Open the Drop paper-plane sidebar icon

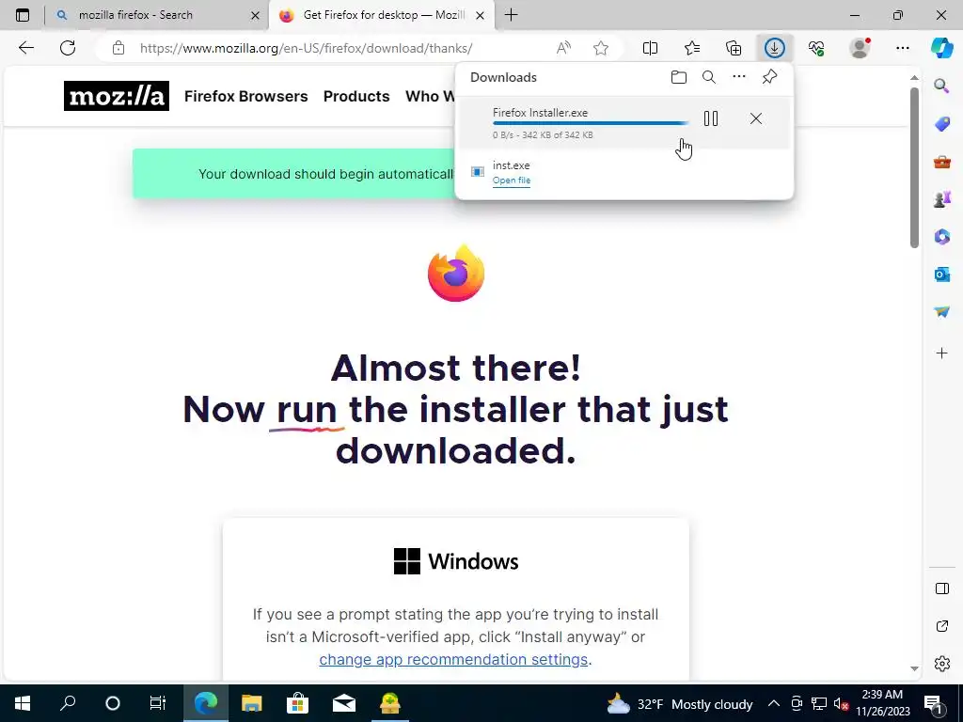click(x=941, y=312)
